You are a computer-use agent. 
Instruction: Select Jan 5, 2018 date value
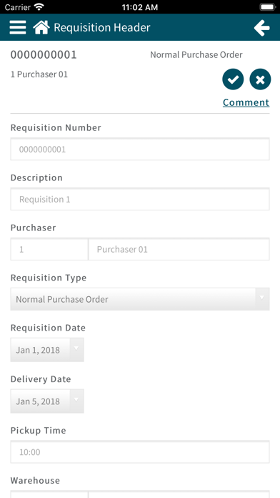coord(38,401)
